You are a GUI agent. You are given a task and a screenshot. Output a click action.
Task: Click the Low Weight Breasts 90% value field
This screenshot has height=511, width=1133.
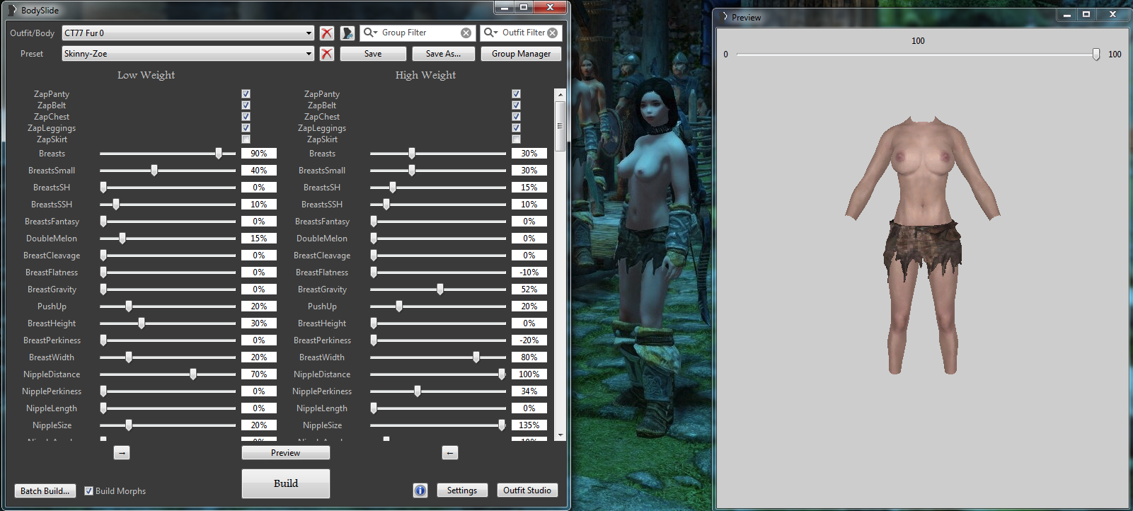[259, 154]
